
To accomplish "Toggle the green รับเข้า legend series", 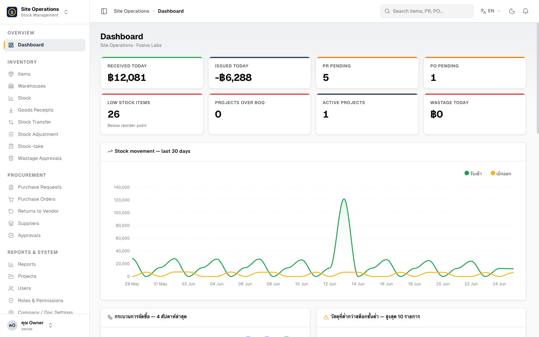I will (x=473, y=173).
